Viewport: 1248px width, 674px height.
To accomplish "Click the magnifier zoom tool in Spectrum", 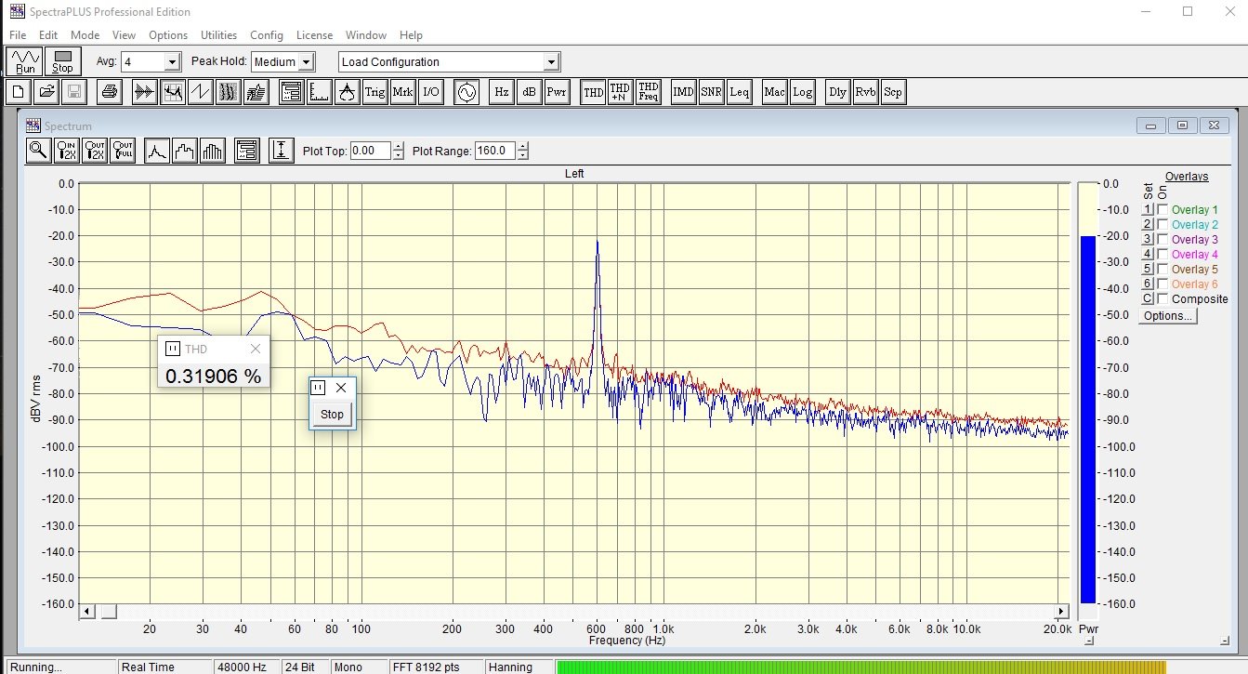I will (x=38, y=151).
